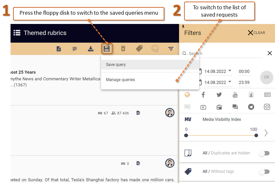275x183 pixels.
Task: Click the search document icon next to 87 436
Action: pos(138,113)
